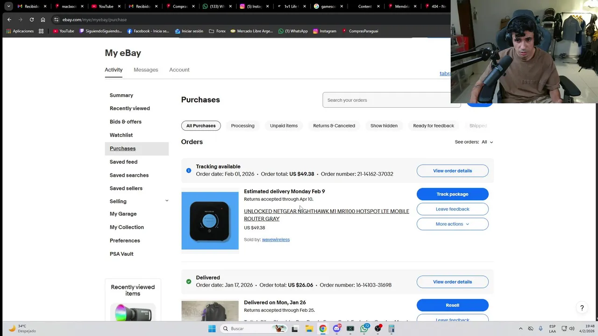Viewport: 598px width, 336px height.
Task: Click the eBay address bar URL
Action: (x=94, y=20)
